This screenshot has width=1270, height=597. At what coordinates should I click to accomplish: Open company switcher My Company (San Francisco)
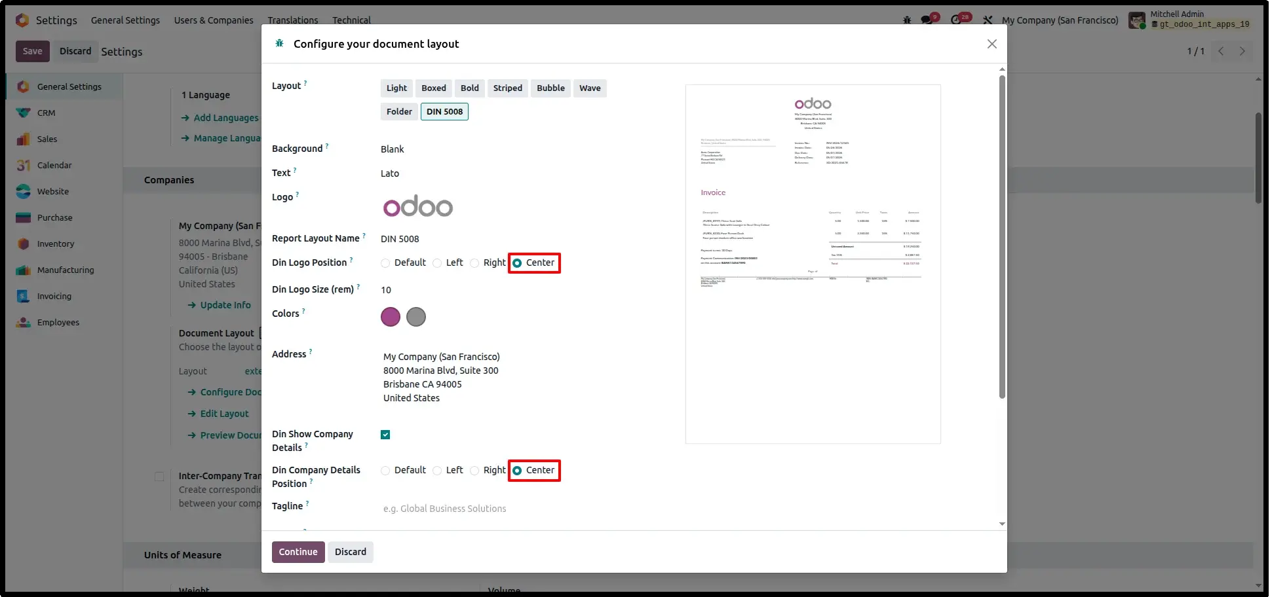pyautogui.click(x=1060, y=20)
